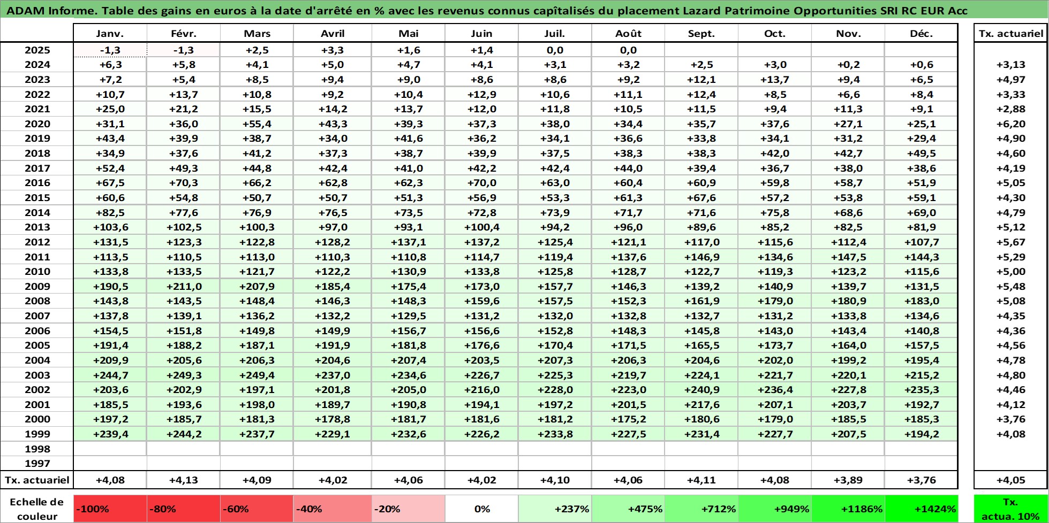Select the 2025 row label

point(37,50)
